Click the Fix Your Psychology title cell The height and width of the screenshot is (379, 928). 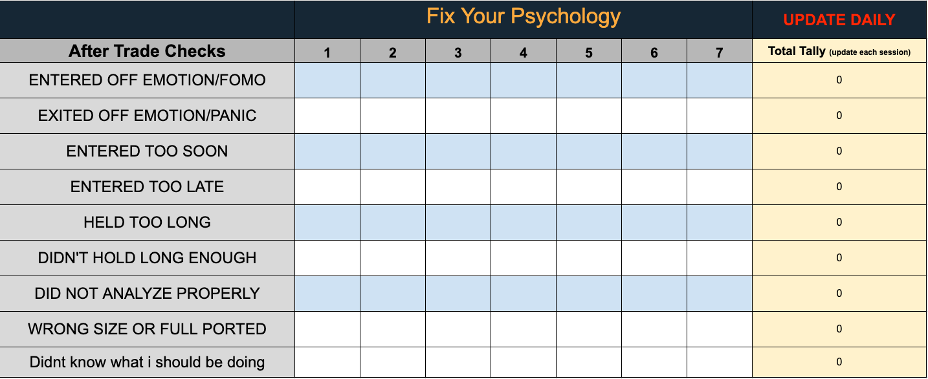point(523,18)
